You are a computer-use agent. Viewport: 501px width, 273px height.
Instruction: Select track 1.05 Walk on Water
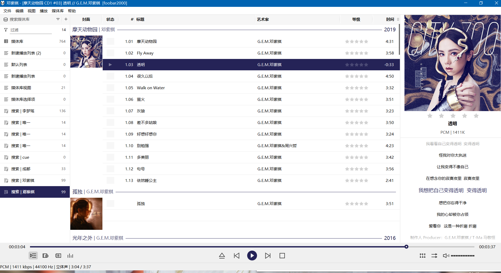(x=251, y=88)
